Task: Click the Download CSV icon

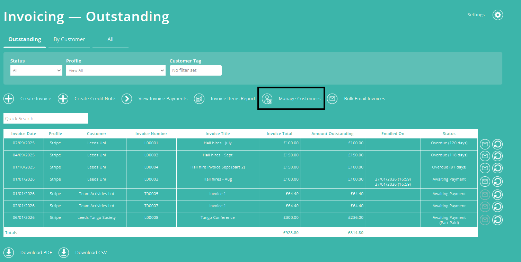Action: coord(64,252)
